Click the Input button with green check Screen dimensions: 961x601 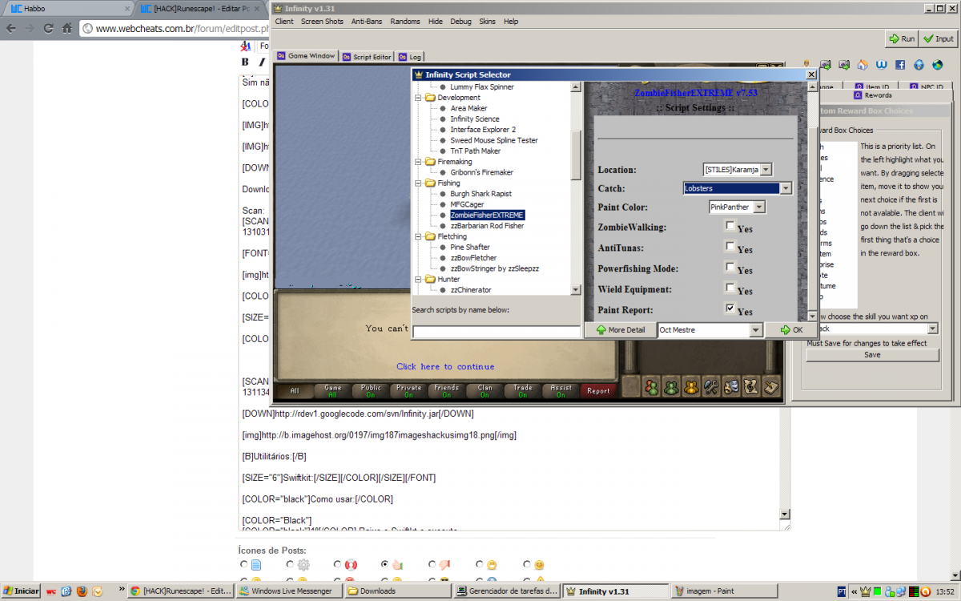coord(939,38)
